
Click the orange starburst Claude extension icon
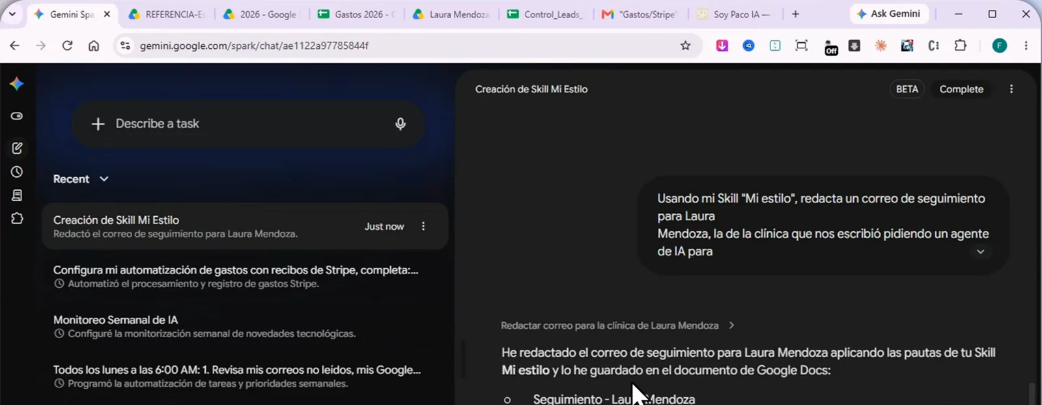[881, 46]
